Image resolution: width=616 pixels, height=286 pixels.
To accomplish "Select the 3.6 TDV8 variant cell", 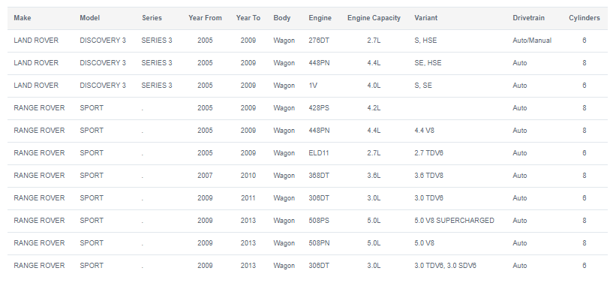I will point(428,176).
